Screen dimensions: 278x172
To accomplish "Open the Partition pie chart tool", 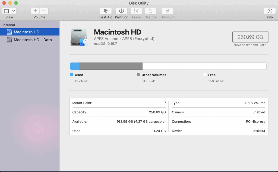I will pos(122,11).
